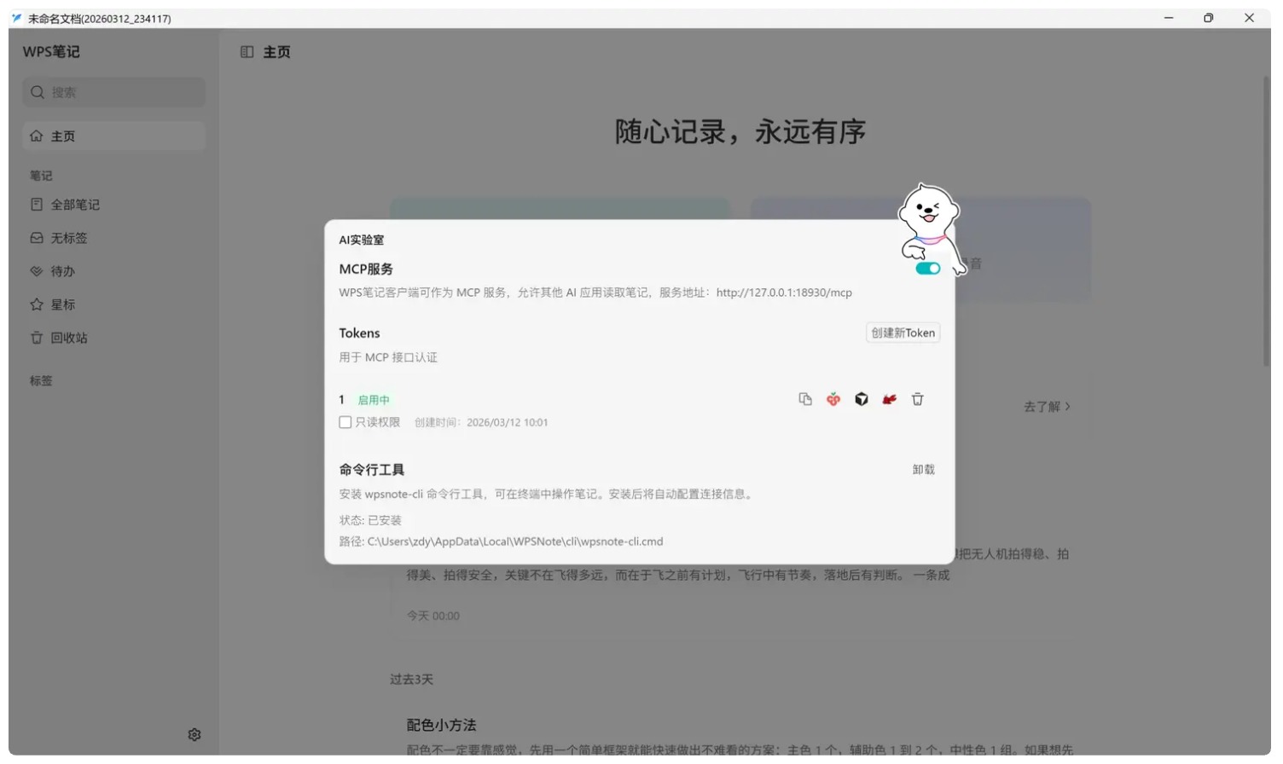
Task: Open settings via the sidebar gear icon
Action: [x=194, y=734]
